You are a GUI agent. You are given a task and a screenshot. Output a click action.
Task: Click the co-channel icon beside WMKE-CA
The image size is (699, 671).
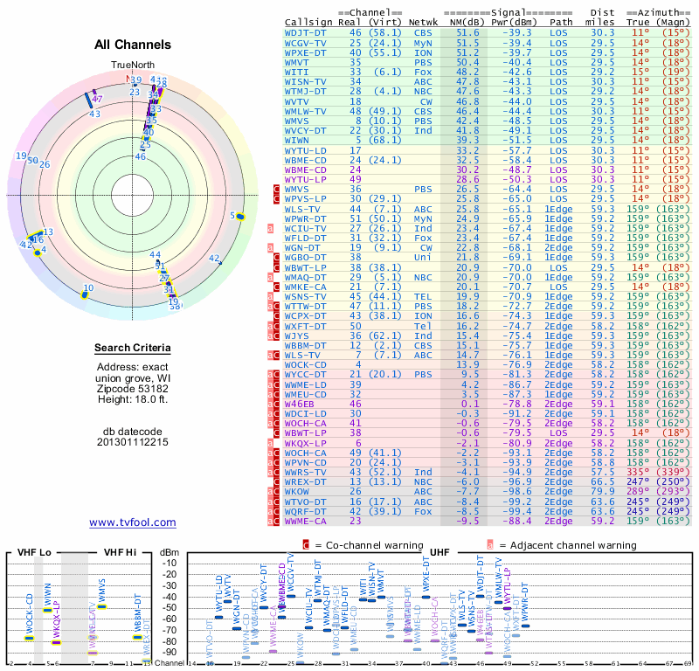[x=276, y=287]
